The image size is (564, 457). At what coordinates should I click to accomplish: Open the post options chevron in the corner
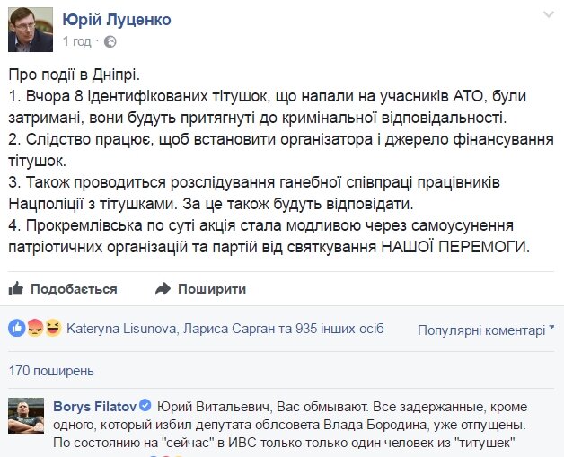pyautogui.click(x=548, y=14)
